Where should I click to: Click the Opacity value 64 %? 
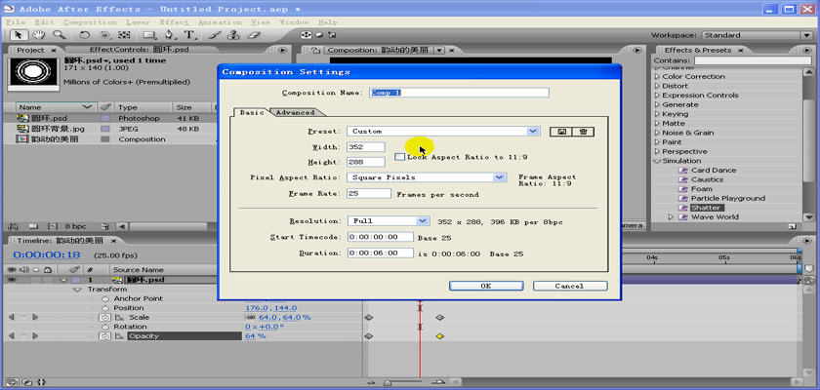click(x=255, y=336)
